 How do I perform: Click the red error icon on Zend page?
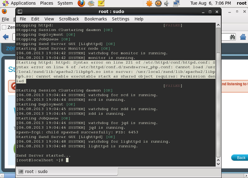click(x=13, y=86)
